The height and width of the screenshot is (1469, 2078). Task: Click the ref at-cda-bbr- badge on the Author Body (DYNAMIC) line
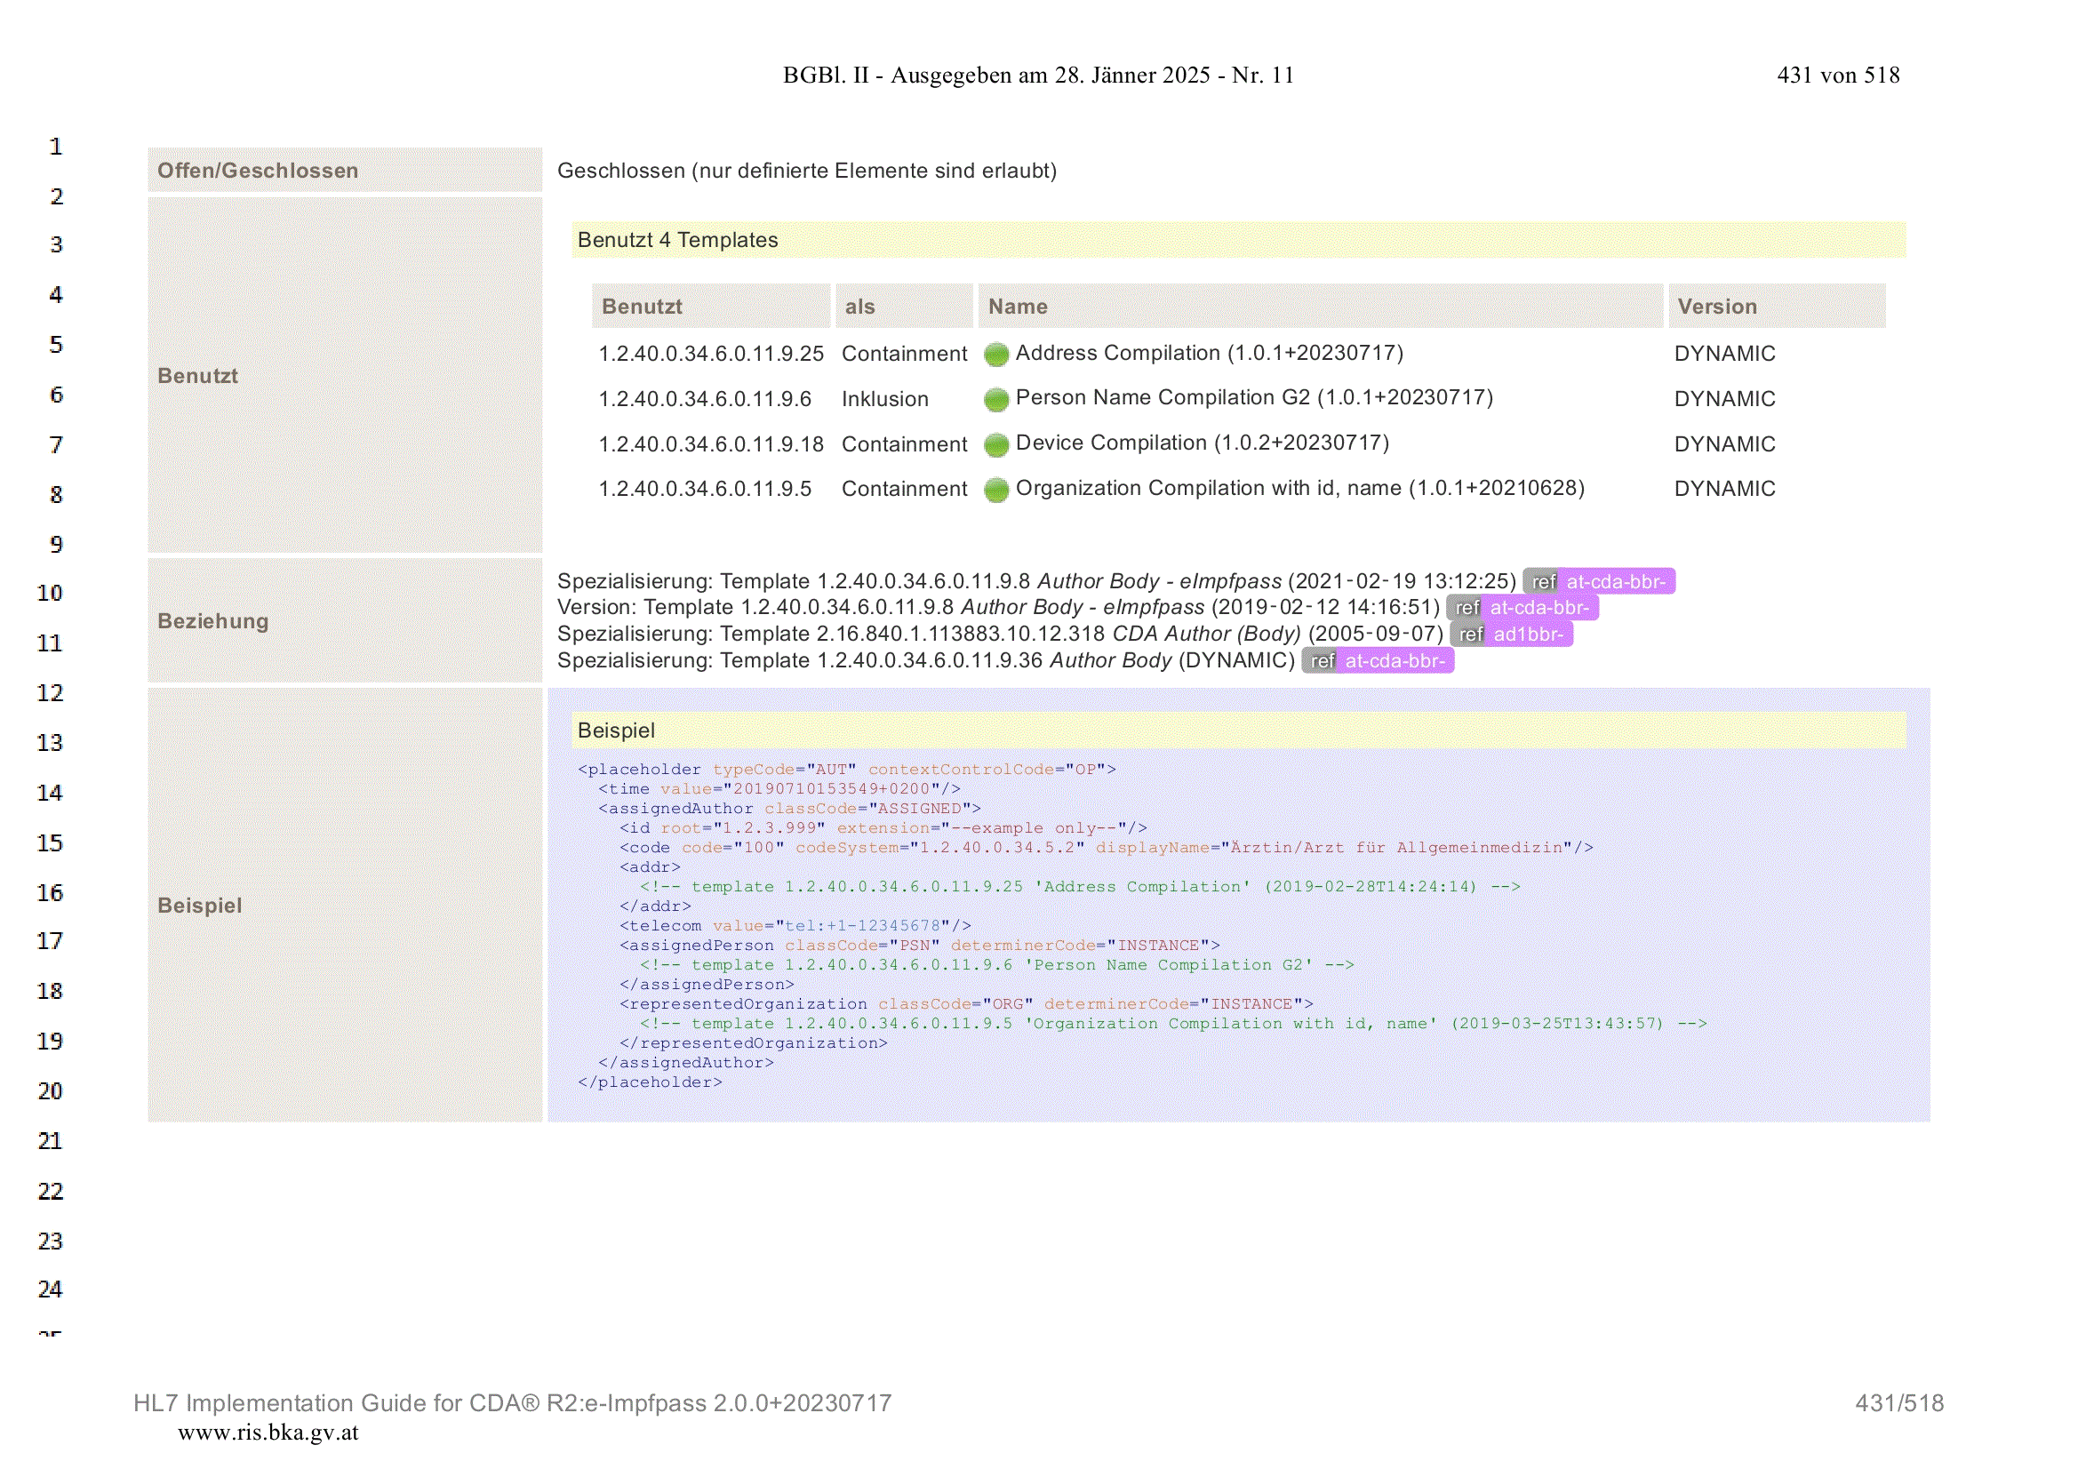1378,660
